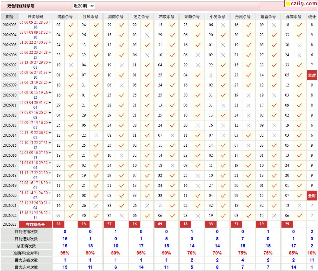The image size is (318, 271).
Task: Click the cross mark for 周南杀号 in row 2026009
Action: click(x=122, y=85)
